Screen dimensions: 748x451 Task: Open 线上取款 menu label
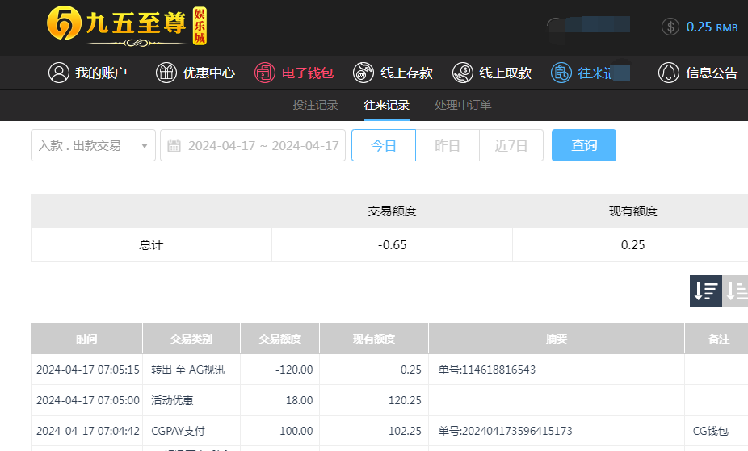tap(505, 73)
